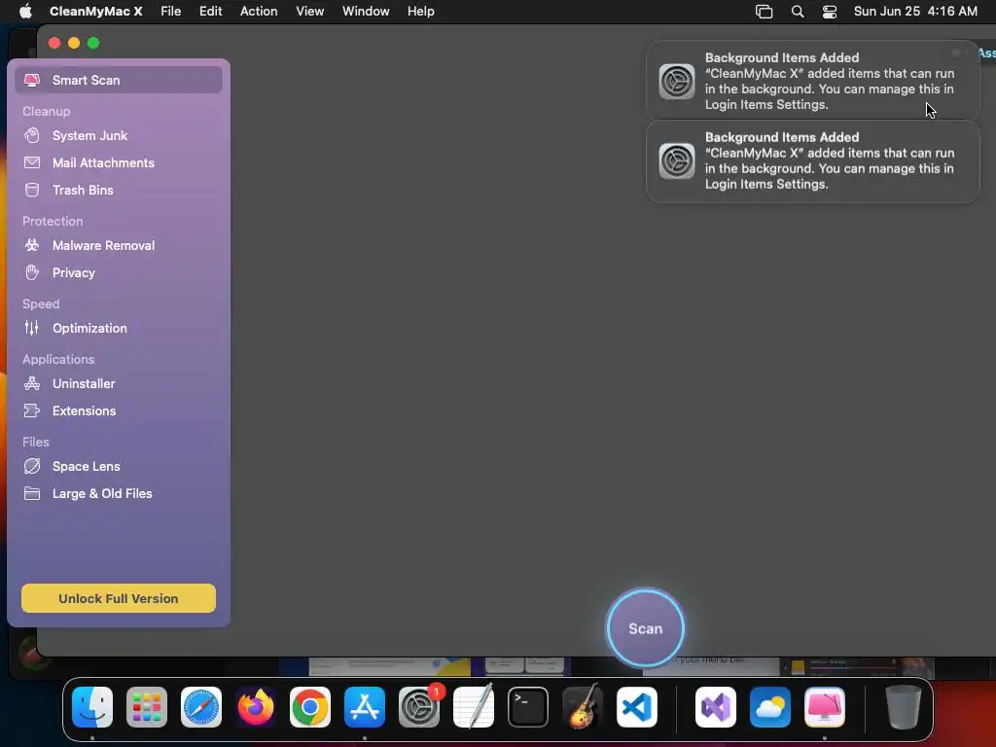This screenshot has width=996, height=747.
Task: Select the Large & Old Files label
Action: pyautogui.click(x=102, y=493)
